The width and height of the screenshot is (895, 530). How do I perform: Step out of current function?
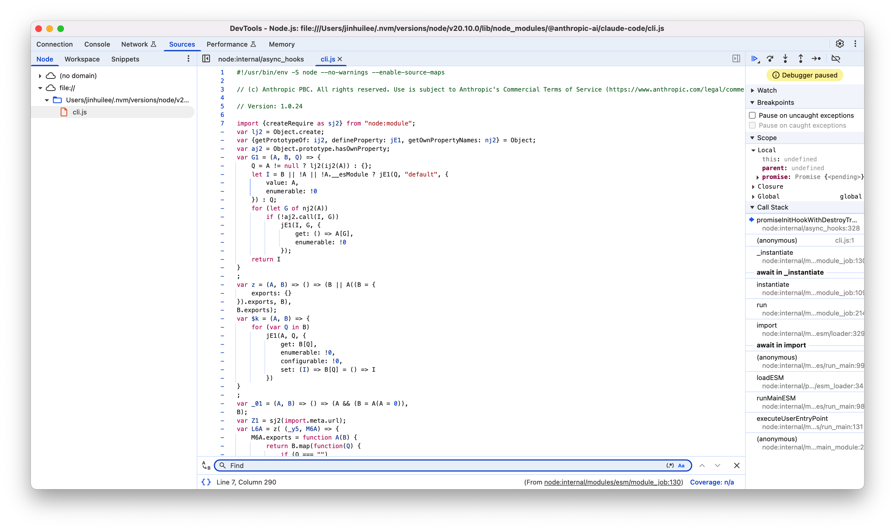pos(800,58)
